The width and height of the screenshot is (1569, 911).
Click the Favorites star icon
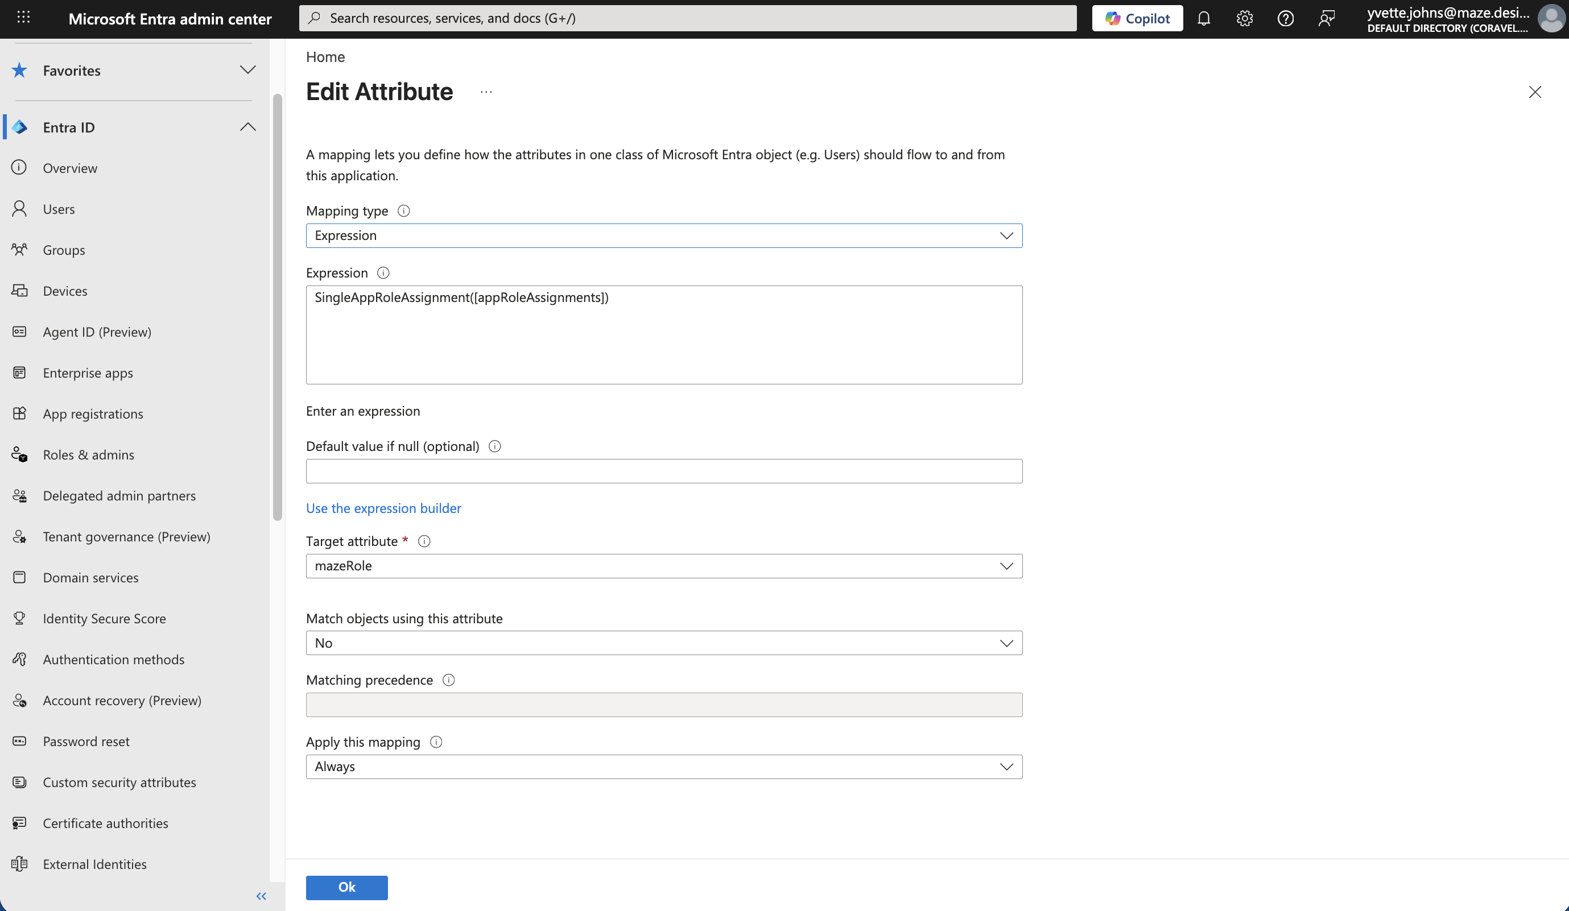(19, 71)
